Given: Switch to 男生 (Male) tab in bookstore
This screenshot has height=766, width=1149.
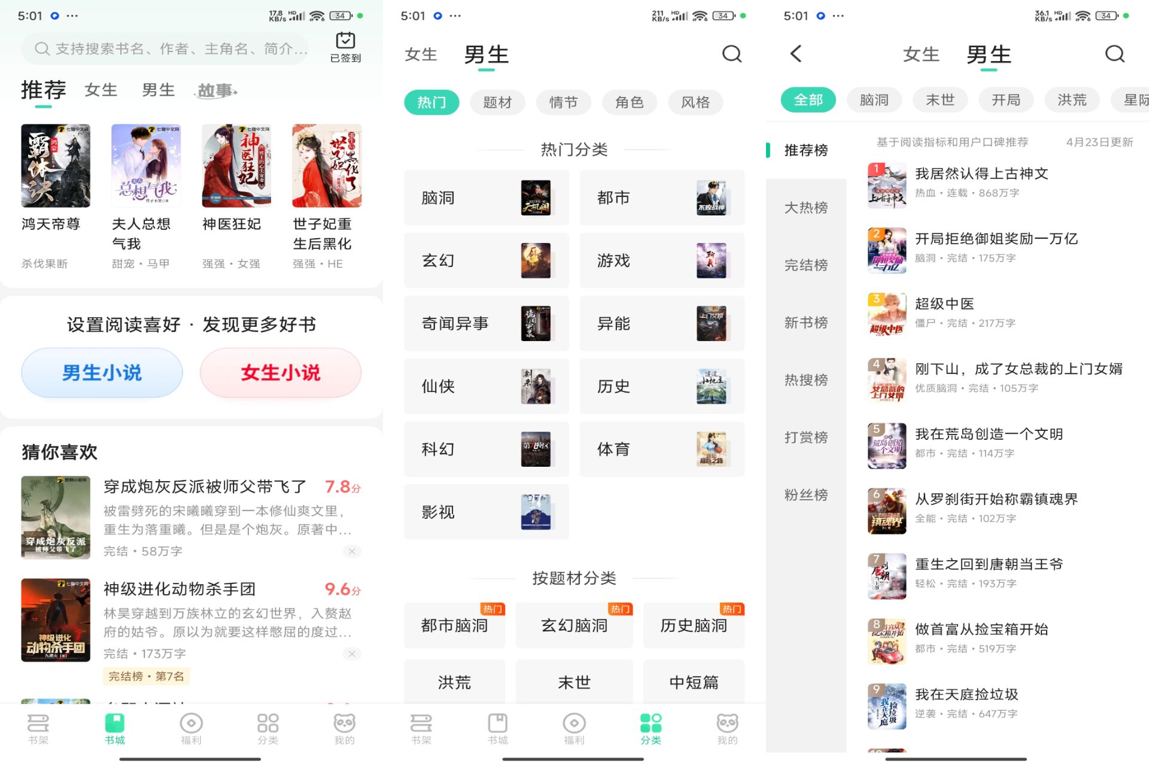Looking at the screenshot, I should point(156,90).
